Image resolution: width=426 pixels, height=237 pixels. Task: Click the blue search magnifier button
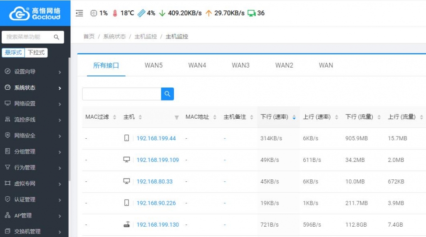tap(167, 94)
